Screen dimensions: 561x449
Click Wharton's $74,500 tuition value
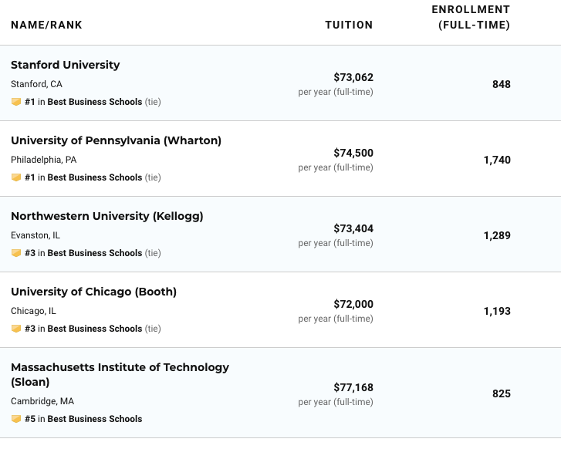tap(353, 153)
